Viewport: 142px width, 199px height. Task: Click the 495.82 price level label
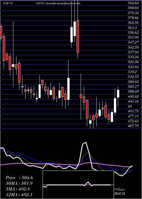coord(133,96)
